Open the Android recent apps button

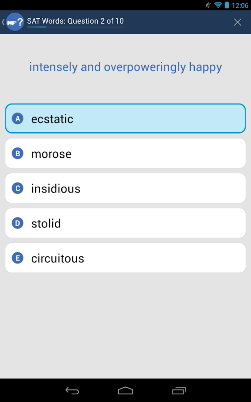pos(179,391)
